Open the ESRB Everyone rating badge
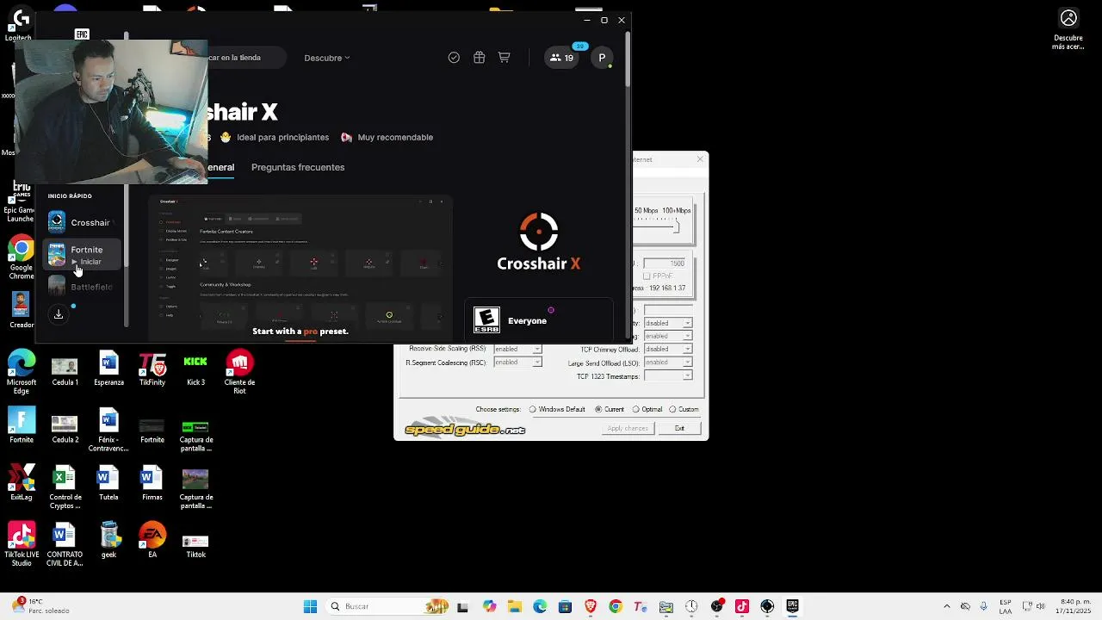 coord(486,320)
